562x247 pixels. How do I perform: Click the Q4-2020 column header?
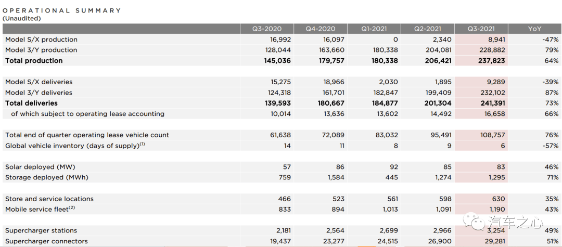[321, 29]
